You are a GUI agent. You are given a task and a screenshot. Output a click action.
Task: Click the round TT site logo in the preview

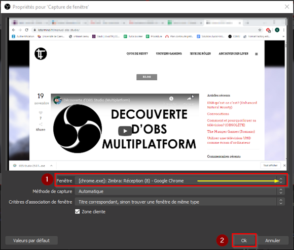point(41,54)
